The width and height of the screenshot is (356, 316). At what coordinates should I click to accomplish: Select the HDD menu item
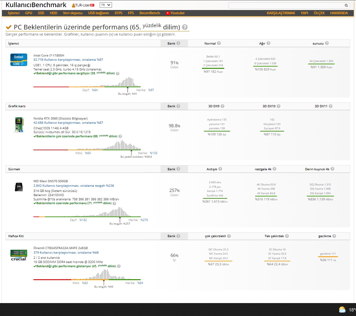point(54,13)
